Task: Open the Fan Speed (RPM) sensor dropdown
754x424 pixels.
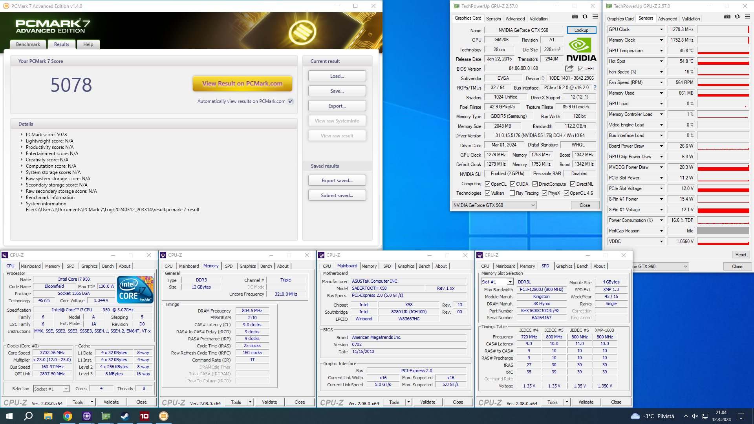Action: pyautogui.click(x=661, y=82)
